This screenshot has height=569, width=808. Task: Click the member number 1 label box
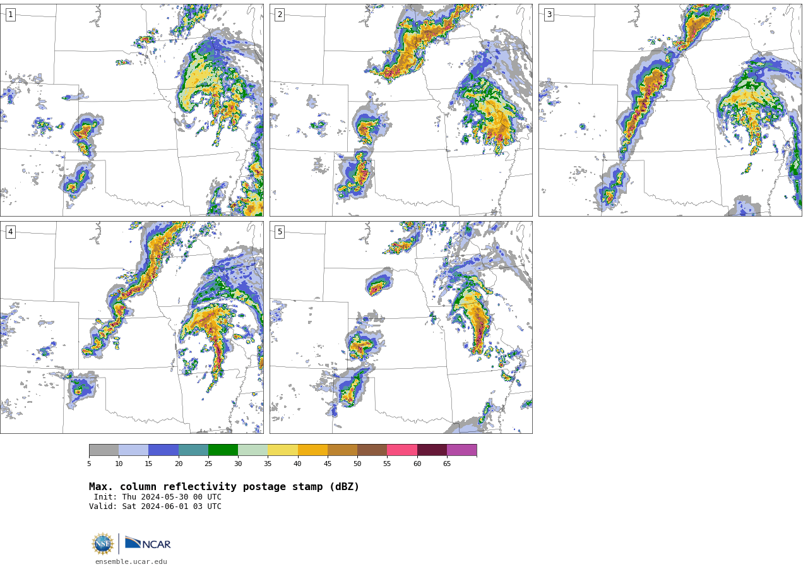tap(10, 15)
